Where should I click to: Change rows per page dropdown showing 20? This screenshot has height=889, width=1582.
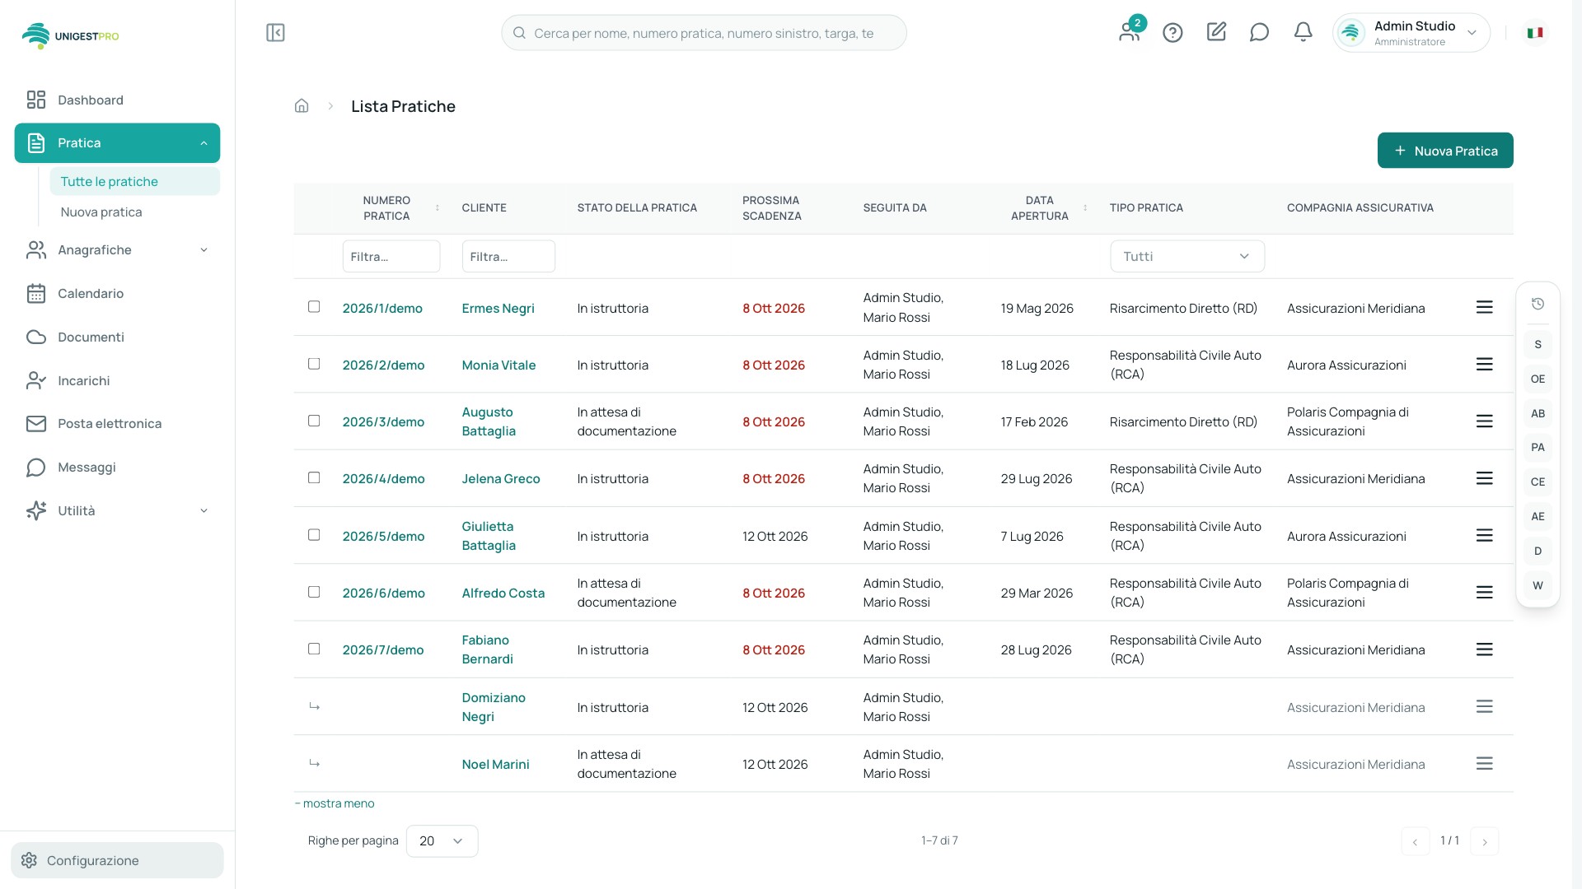pyautogui.click(x=442, y=841)
